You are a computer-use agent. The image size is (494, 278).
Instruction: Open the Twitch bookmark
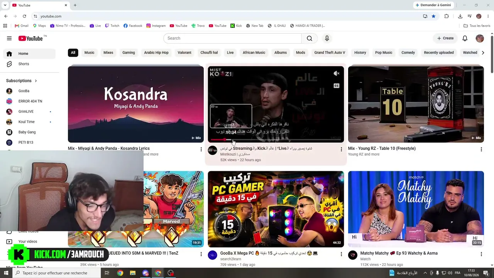112,26
